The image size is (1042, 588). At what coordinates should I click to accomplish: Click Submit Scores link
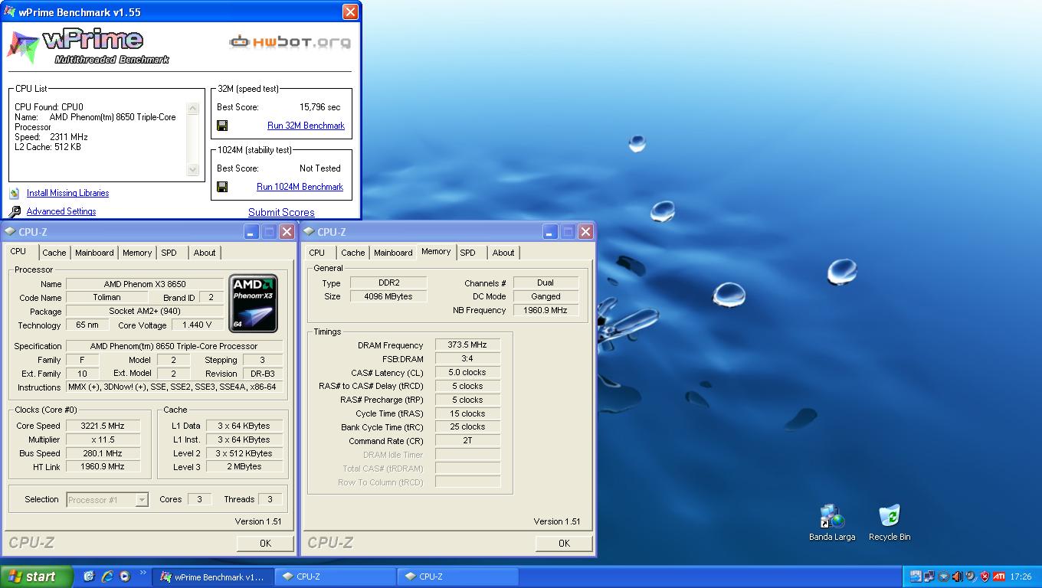(281, 213)
